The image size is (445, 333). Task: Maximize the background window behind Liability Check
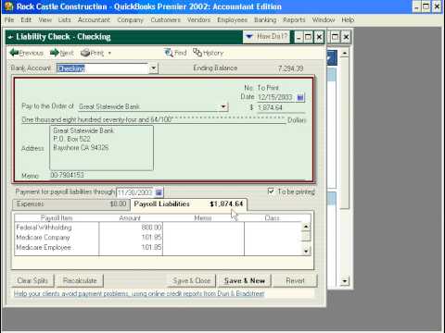click(x=335, y=37)
